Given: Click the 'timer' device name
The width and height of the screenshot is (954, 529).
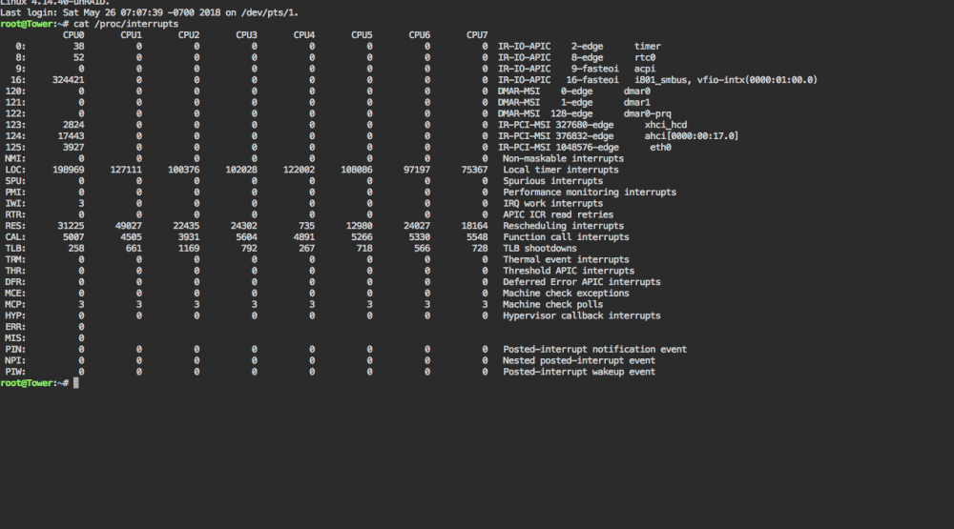Looking at the screenshot, I should click(648, 46).
